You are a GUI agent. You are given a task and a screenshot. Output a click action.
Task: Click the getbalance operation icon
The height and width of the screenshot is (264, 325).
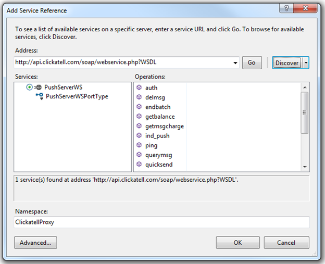pyautogui.click(x=139, y=117)
